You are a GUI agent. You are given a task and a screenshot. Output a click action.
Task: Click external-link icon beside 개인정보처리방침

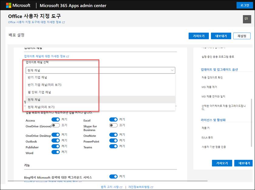coord(152,187)
